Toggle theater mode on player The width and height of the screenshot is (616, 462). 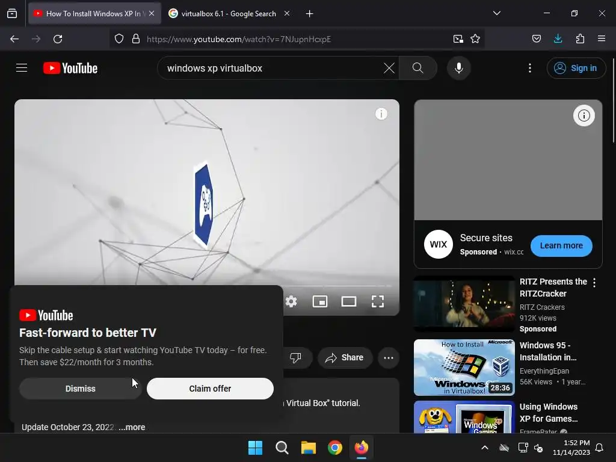click(x=349, y=301)
